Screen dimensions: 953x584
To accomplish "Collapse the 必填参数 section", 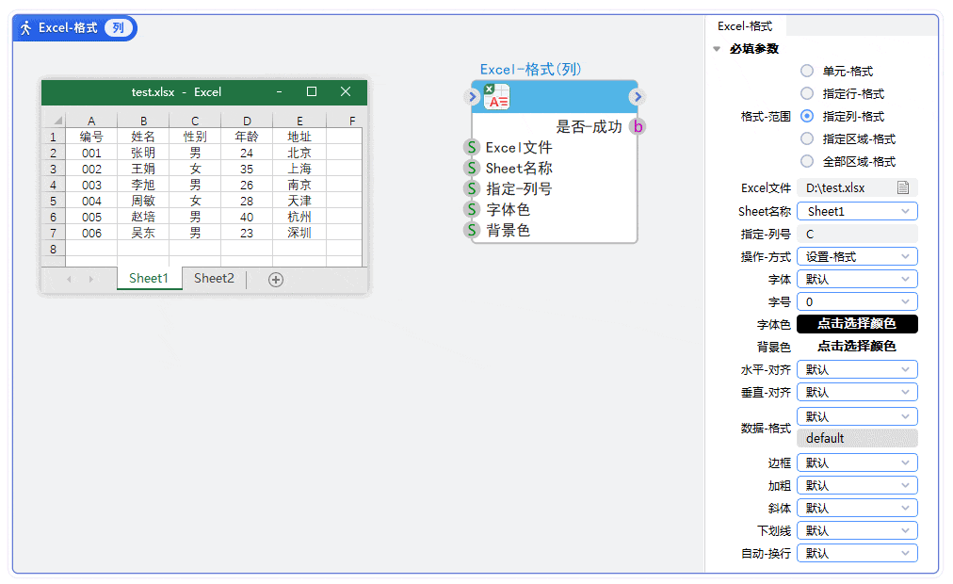I will [x=717, y=49].
